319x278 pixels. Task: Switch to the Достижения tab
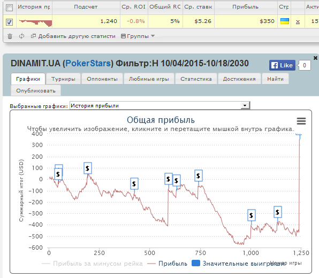(239, 79)
